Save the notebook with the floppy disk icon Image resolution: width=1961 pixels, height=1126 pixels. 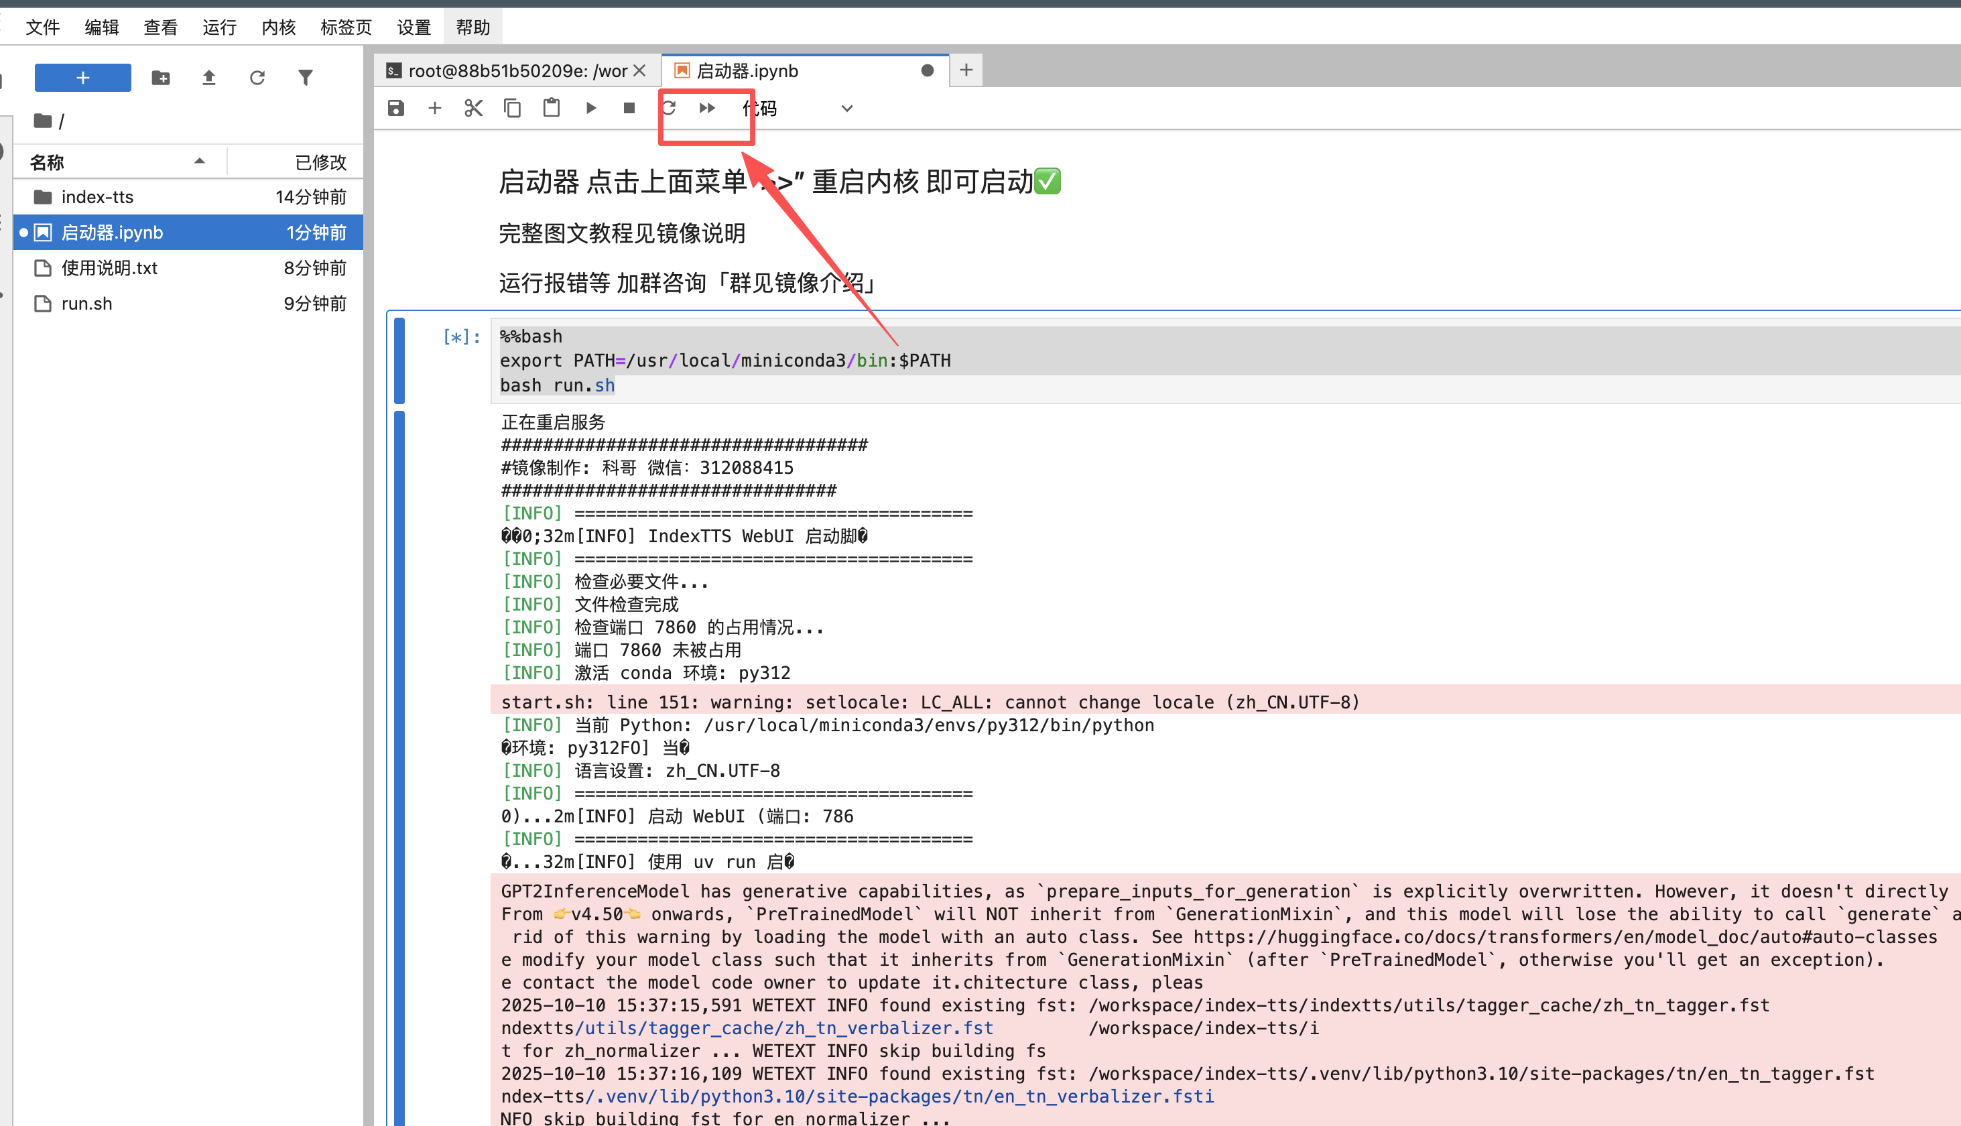[396, 109]
